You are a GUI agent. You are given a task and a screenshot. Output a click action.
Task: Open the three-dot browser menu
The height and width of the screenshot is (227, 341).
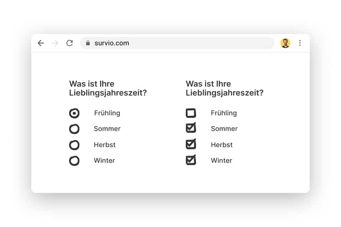click(x=300, y=43)
